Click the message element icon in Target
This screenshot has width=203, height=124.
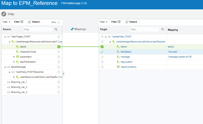118,57
